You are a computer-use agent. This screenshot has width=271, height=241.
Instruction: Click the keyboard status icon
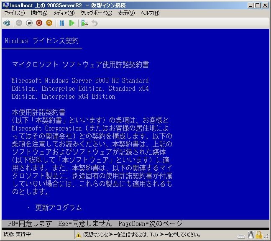click(x=241, y=236)
